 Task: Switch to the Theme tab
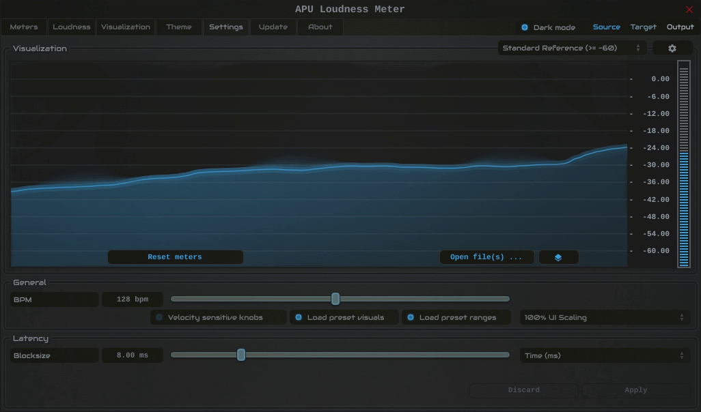[179, 27]
